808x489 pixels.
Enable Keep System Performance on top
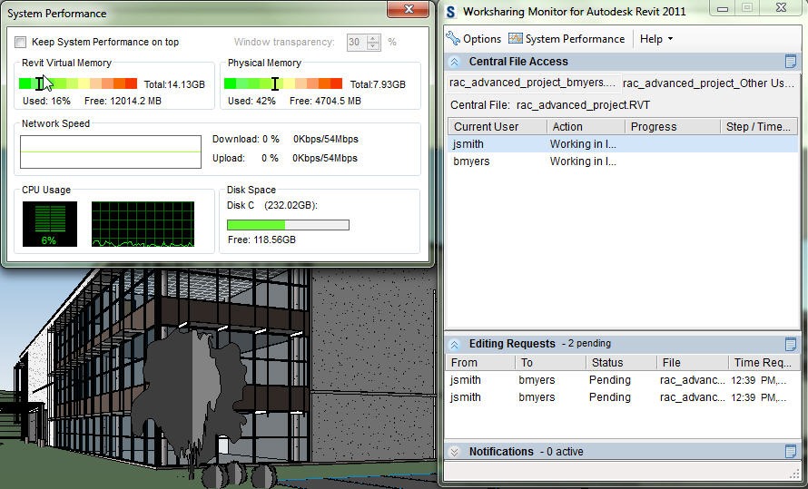click(x=21, y=43)
